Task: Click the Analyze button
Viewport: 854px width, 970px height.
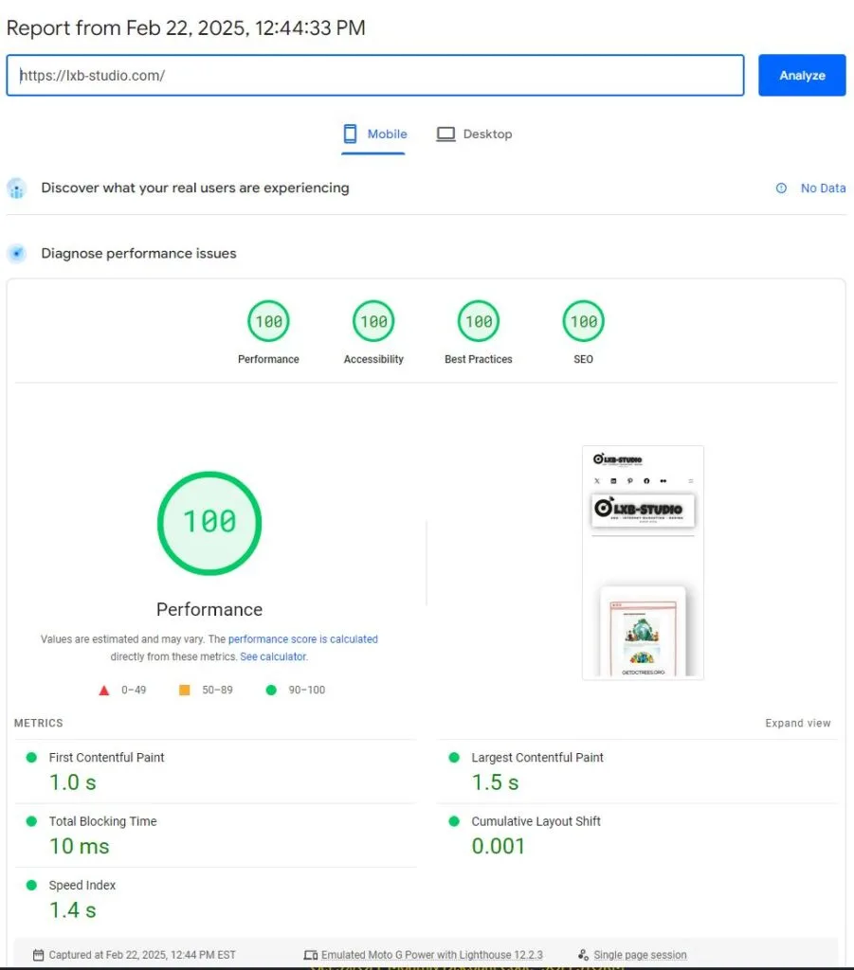Action: click(x=801, y=75)
